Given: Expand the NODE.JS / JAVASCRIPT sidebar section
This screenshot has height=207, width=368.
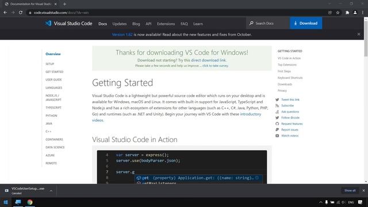Looking at the screenshot, I should (53, 98).
